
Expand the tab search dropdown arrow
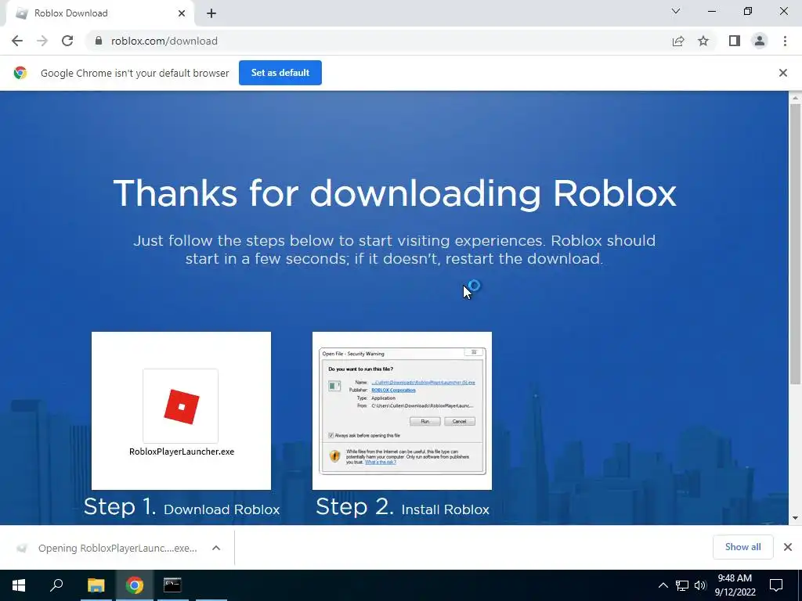tap(676, 11)
